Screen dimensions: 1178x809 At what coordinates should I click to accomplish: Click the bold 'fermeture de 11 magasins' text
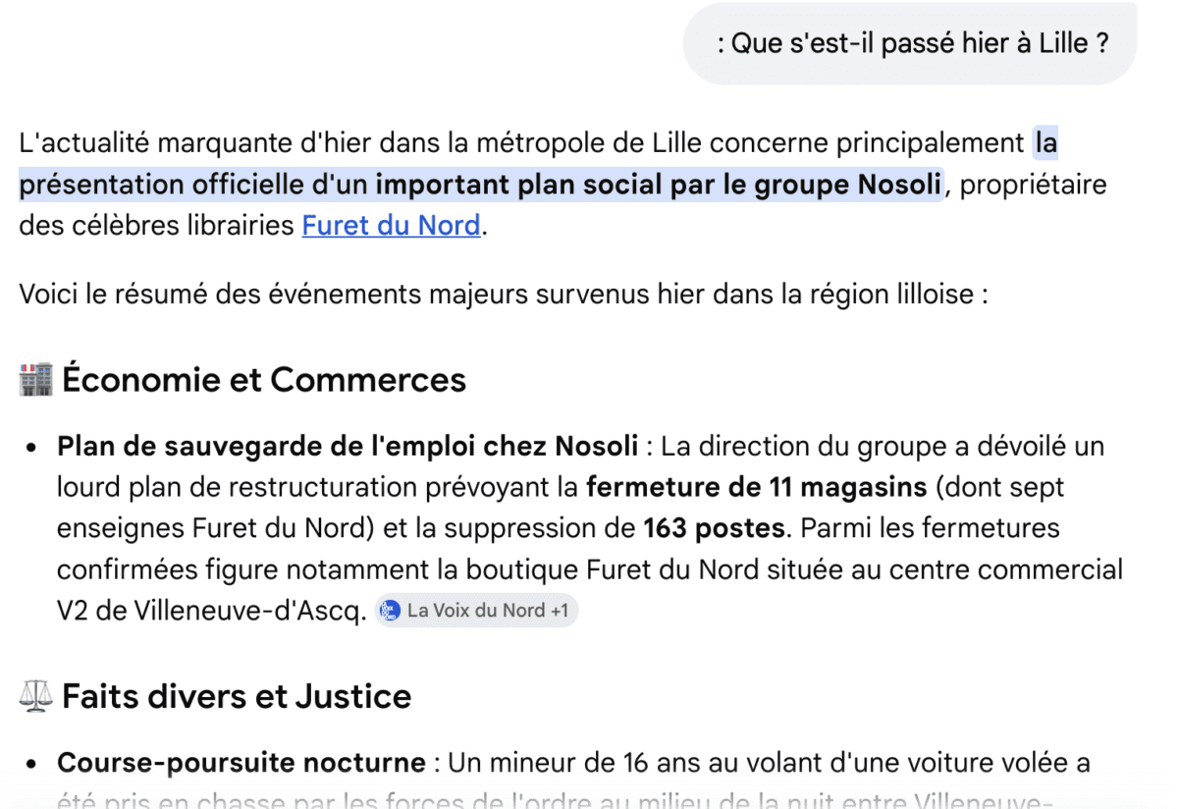pyautogui.click(x=757, y=488)
